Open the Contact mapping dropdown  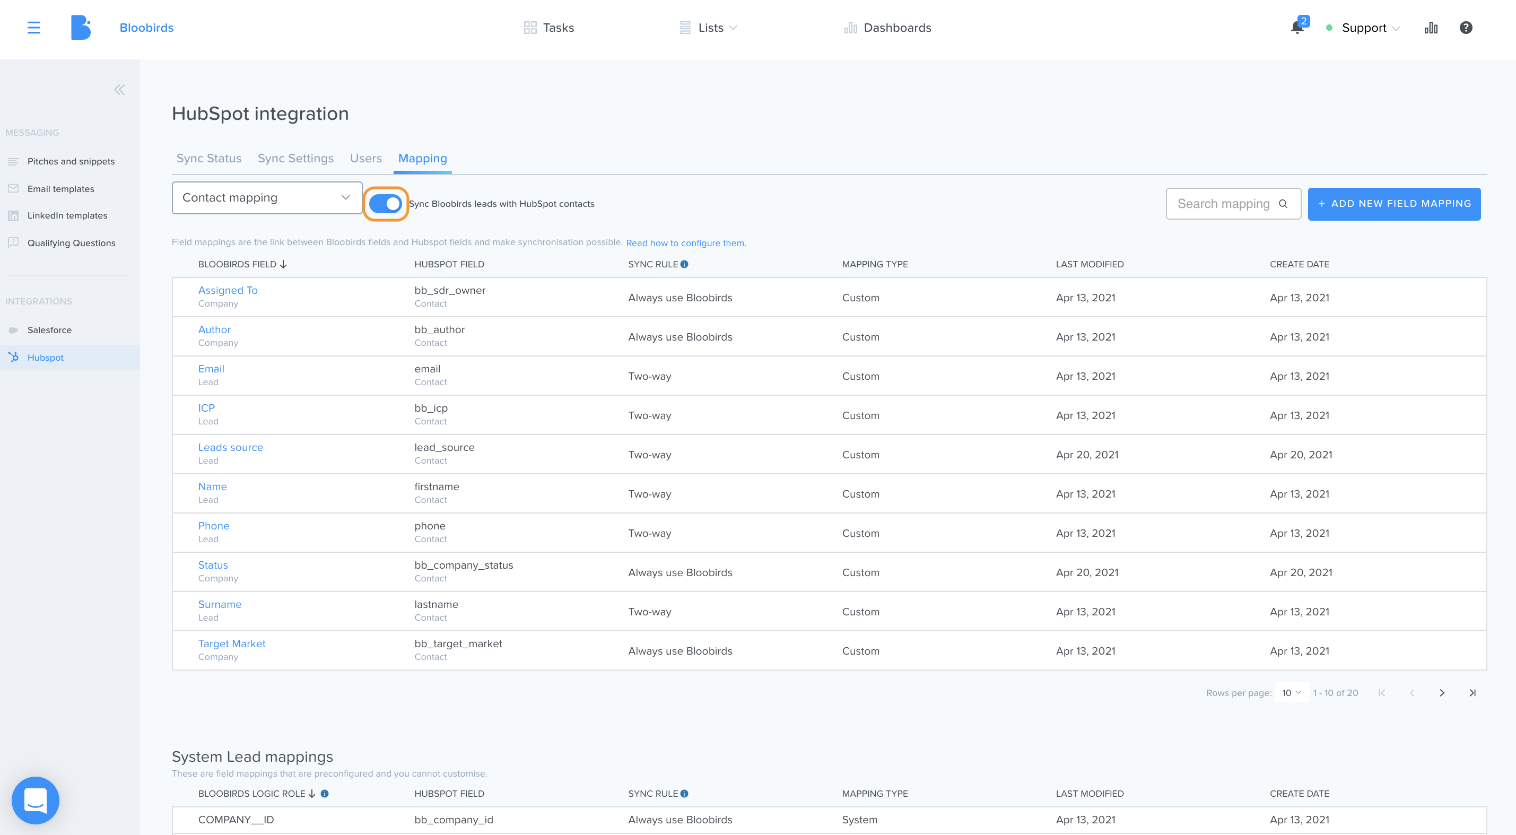[x=267, y=198]
